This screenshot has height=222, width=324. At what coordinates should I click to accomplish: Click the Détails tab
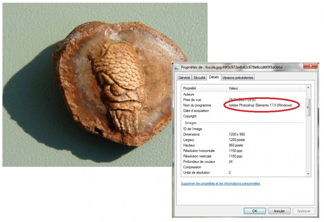(x=214, y=77)
